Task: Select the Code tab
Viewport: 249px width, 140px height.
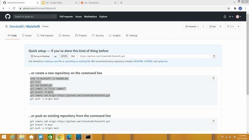Action: (12, 35)
